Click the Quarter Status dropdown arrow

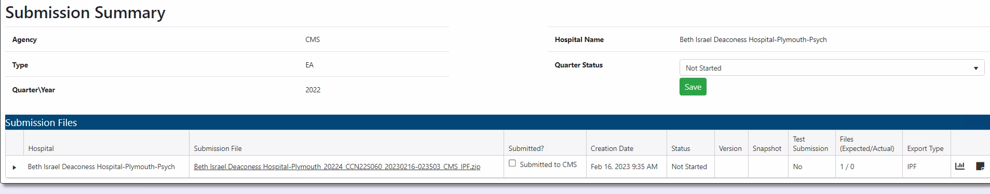(x=975, y=68)
